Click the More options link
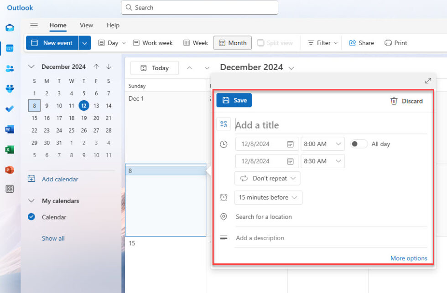 click(x=408, y=258)
